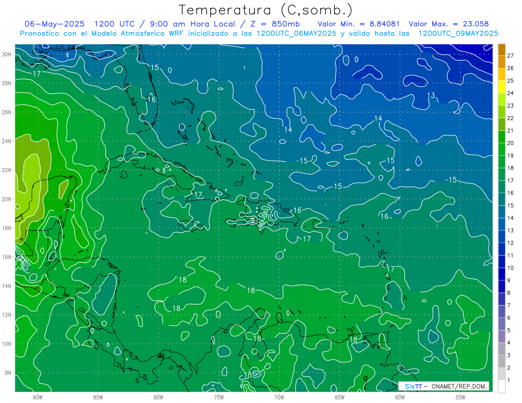This screenshot has height=403, width=522.
Task: Click the 24N latitude axis label
Action: (7, 141)
